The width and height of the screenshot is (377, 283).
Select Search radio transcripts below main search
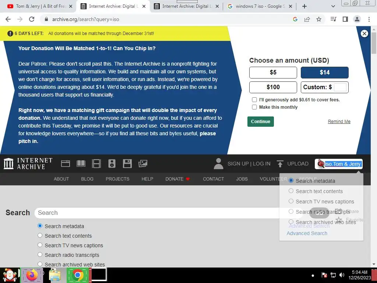point(40,254)
